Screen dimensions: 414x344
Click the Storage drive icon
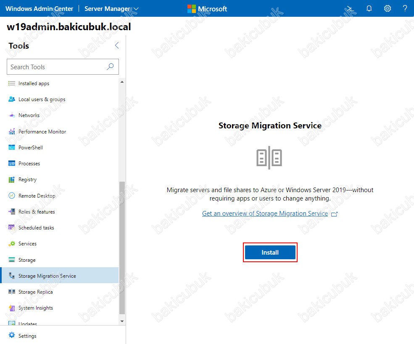[12, 260]
